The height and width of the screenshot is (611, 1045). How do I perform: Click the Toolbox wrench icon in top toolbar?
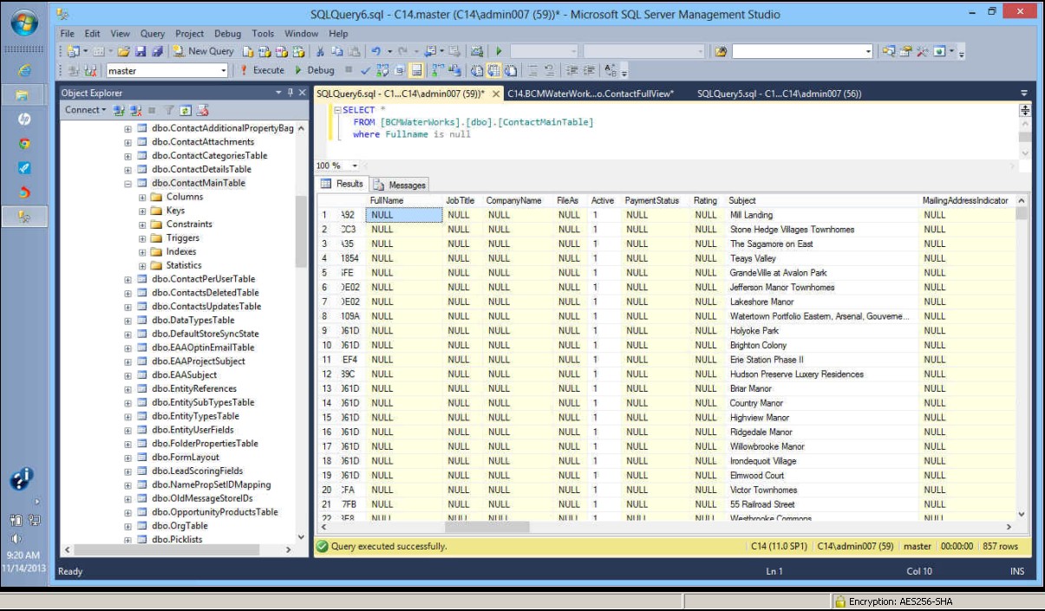[921, 51]
